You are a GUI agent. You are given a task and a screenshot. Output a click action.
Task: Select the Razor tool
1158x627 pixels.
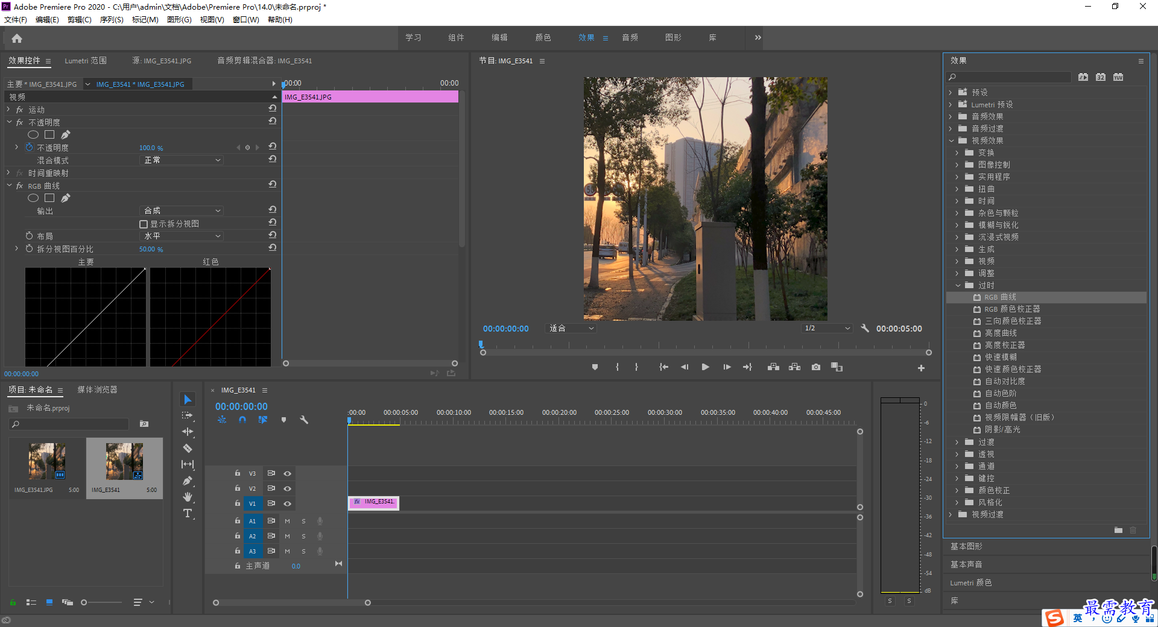[x=188, y=448]
